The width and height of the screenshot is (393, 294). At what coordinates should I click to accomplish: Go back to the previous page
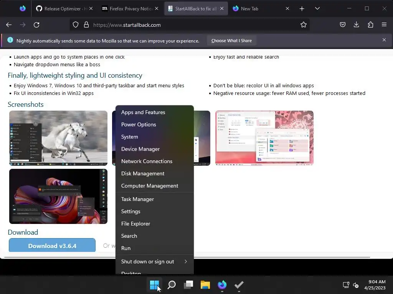(x=9, y=25)
